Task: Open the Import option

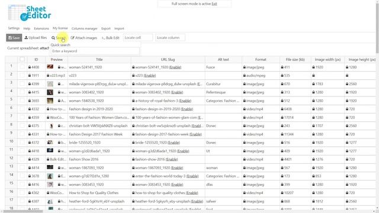Action: [x=119, y=28]
